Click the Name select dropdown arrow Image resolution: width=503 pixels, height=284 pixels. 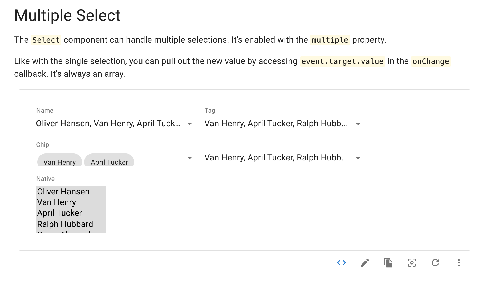point(189,124)
